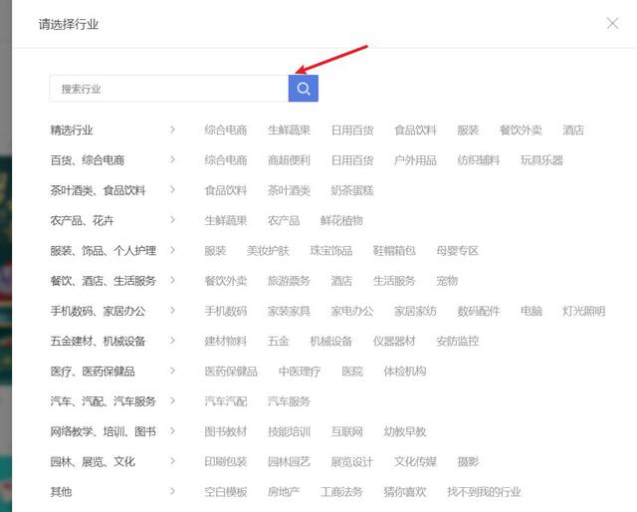
Task: Expand the 百货、综合电商 category chevron
Action: [x=172, y=159]
